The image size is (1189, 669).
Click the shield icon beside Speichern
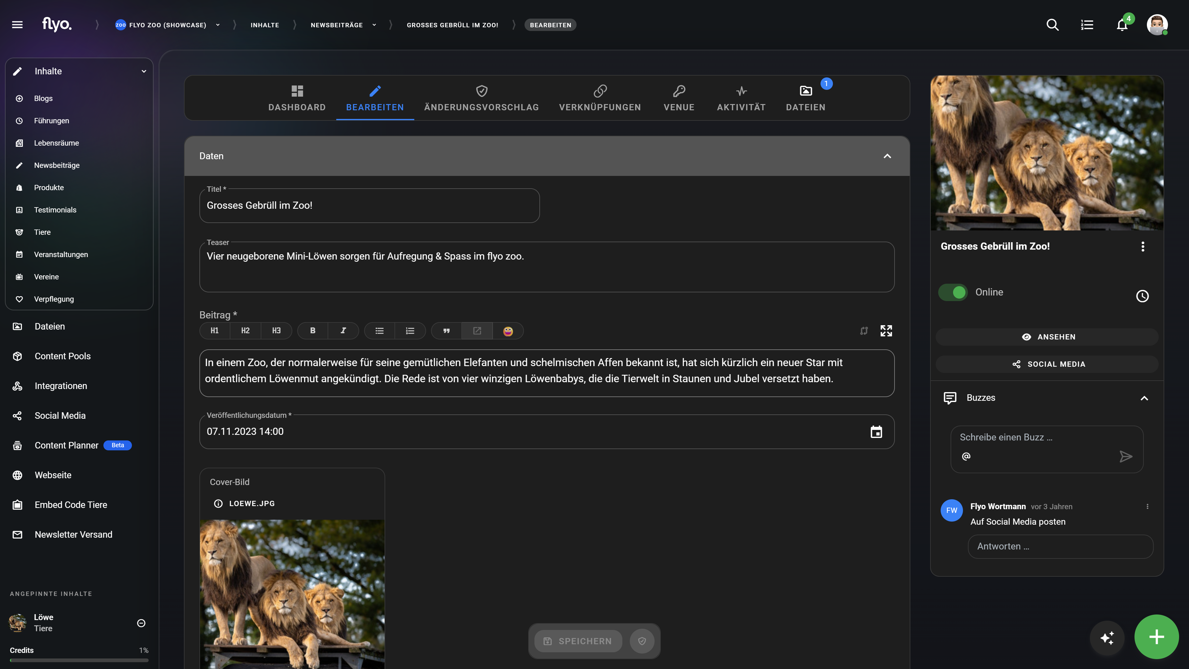click(642, 641)
